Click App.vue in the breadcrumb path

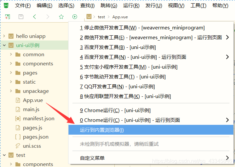tap(120, 17)
